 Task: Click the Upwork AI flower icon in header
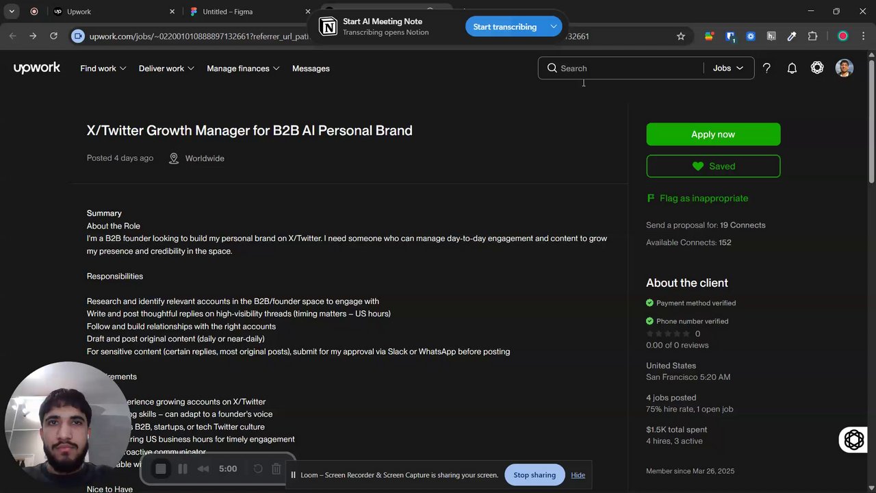tap(817, 68)
